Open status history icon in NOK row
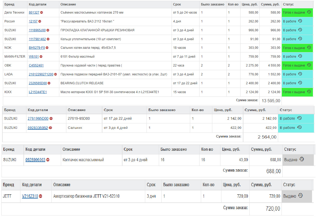 [309, 47]
